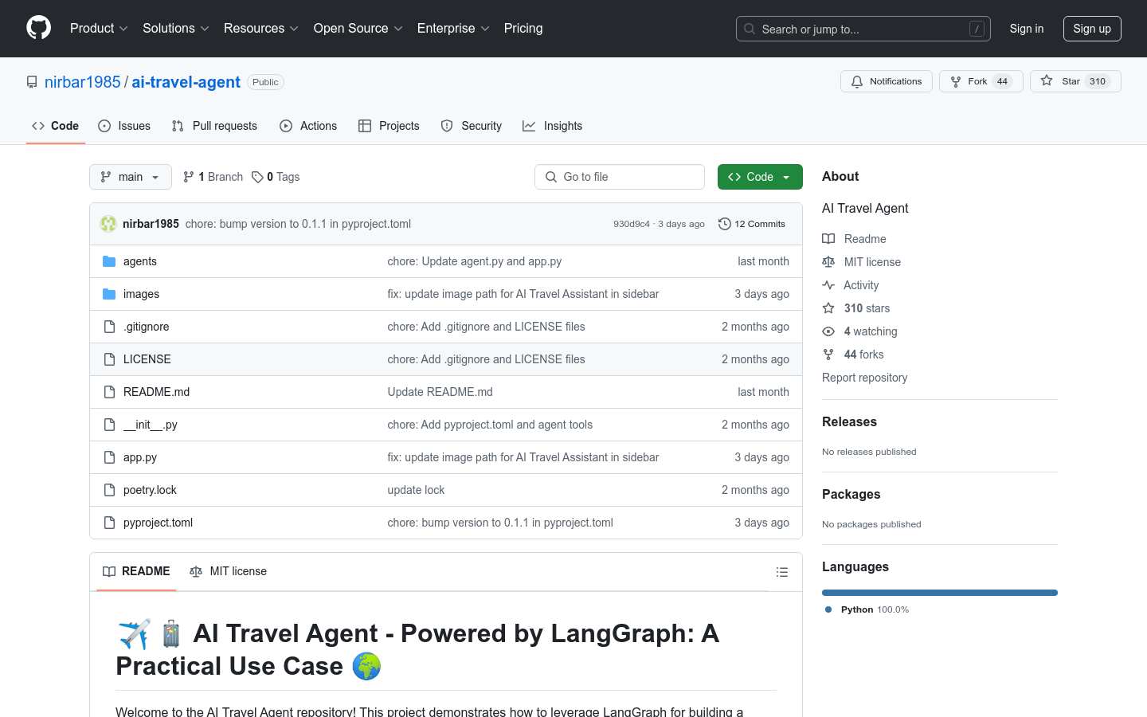Open the Pricing page
The height and width of the screenshot is (717, 1147).
click(523, 29)
